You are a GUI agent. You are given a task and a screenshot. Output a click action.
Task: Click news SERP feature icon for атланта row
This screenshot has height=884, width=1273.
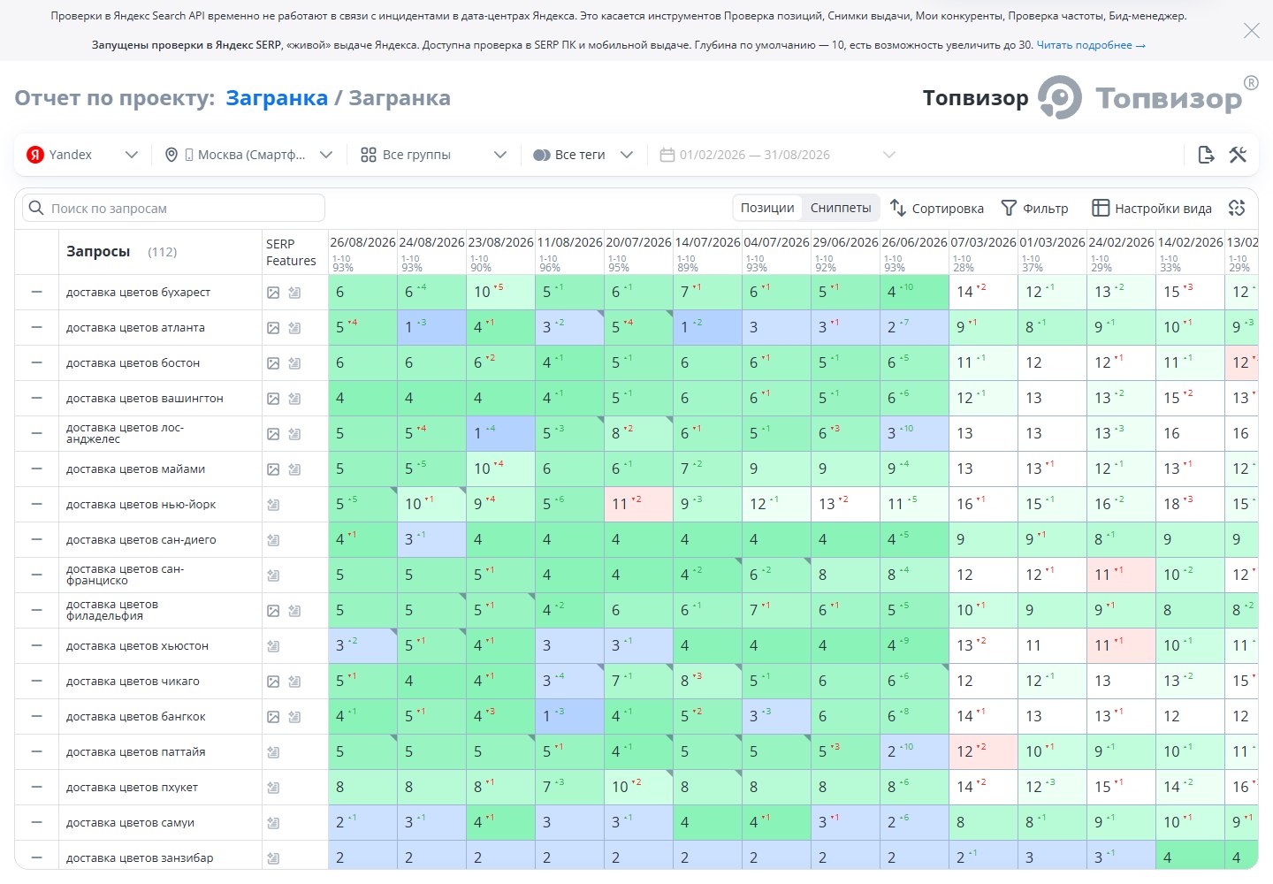294,328
